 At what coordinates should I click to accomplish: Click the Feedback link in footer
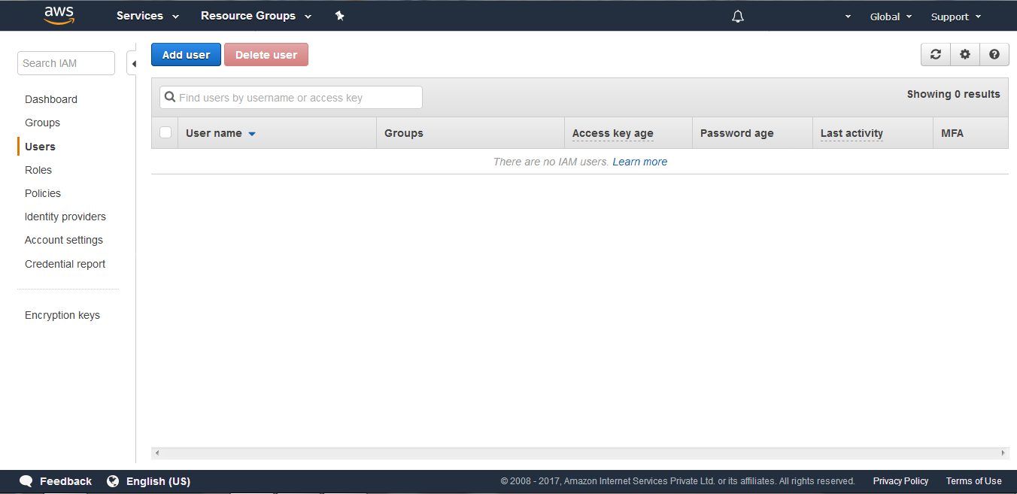click(65, 481)
